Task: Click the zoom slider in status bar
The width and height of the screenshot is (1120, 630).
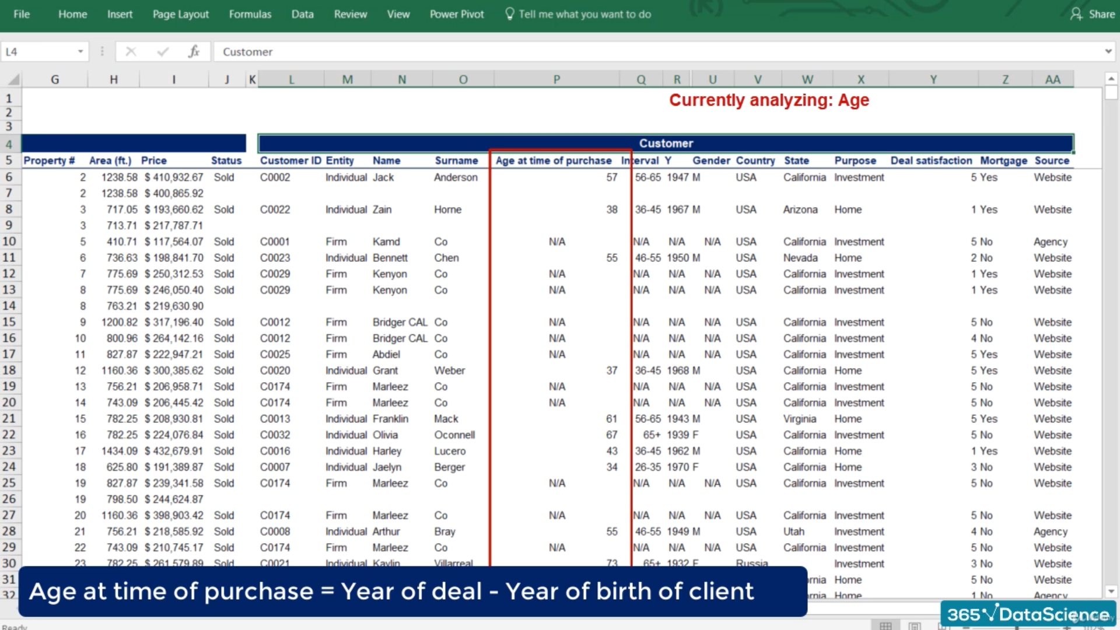Action: click(x=1018, y=628)
